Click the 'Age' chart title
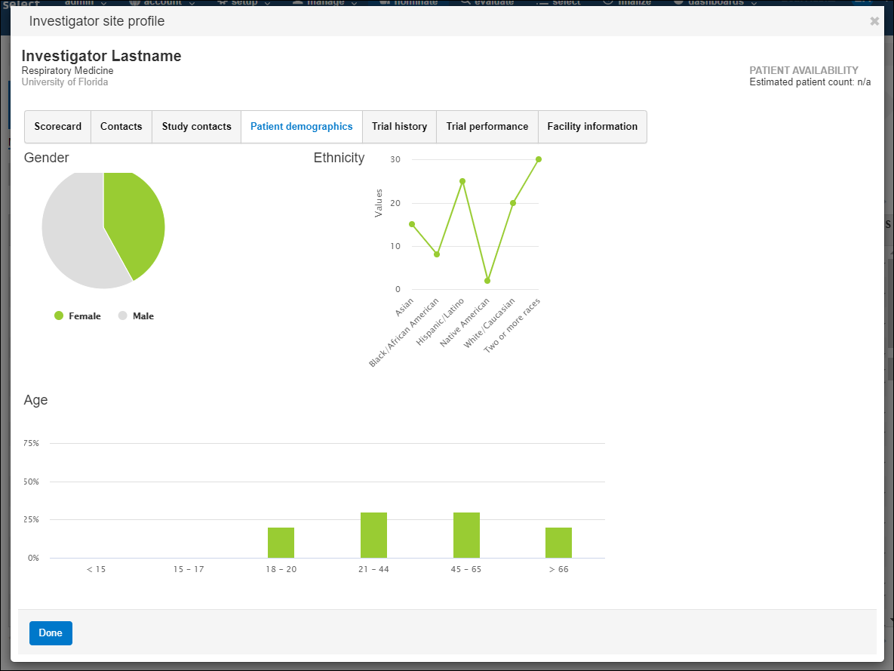894x671 pixels. pos(36,401)
